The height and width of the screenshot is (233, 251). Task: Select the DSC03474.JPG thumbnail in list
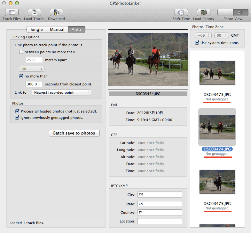tap(217, 127)
